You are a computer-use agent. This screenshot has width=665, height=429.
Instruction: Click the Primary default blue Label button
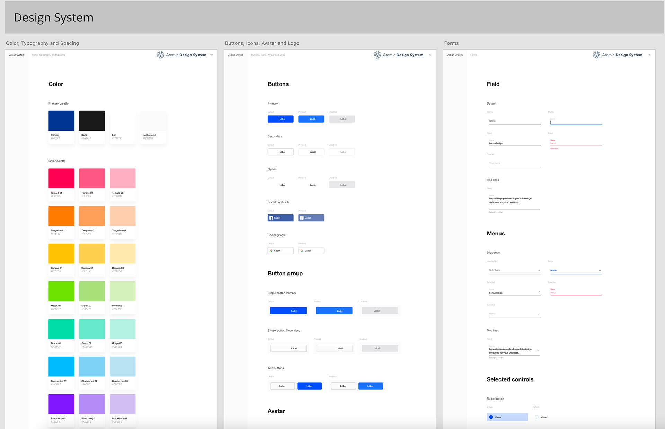pyautogui.click(x=281, y=119)
